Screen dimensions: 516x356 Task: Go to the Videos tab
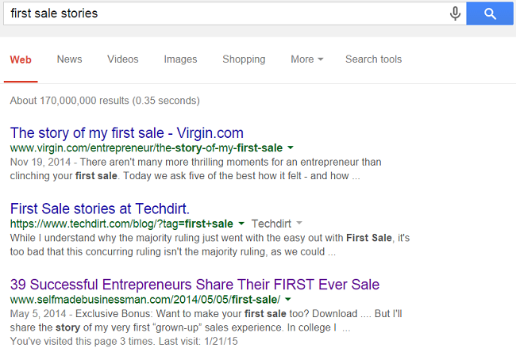123,59
